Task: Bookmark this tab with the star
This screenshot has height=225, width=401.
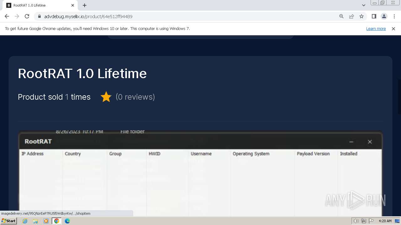Action: 362,16
